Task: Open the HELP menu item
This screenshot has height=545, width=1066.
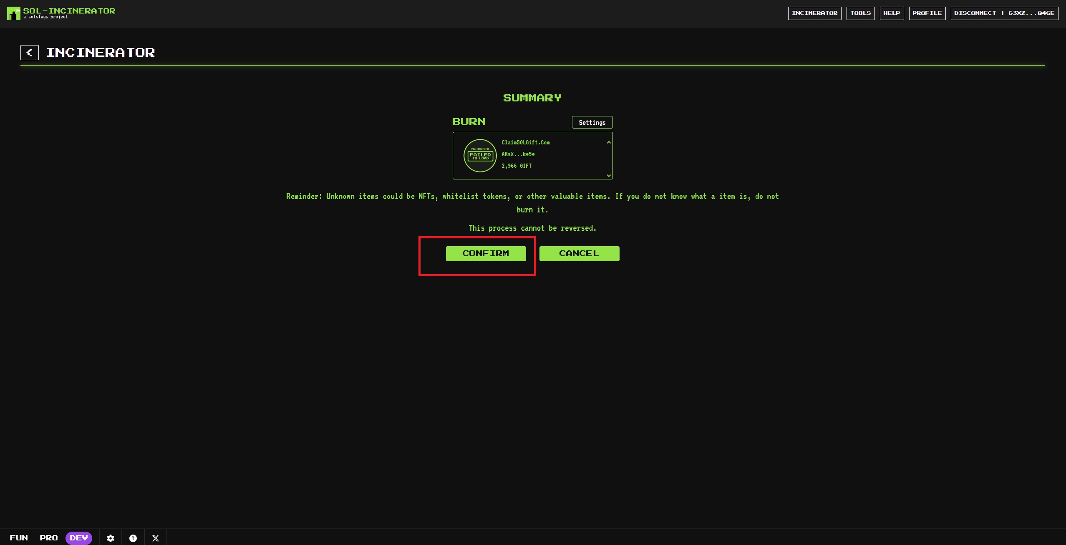Action: (892, 13)
